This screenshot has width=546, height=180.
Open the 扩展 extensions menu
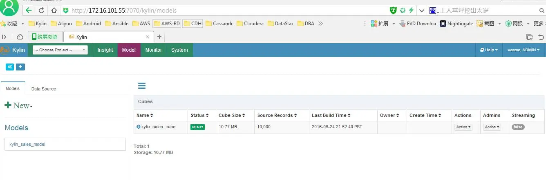(380, 23)
